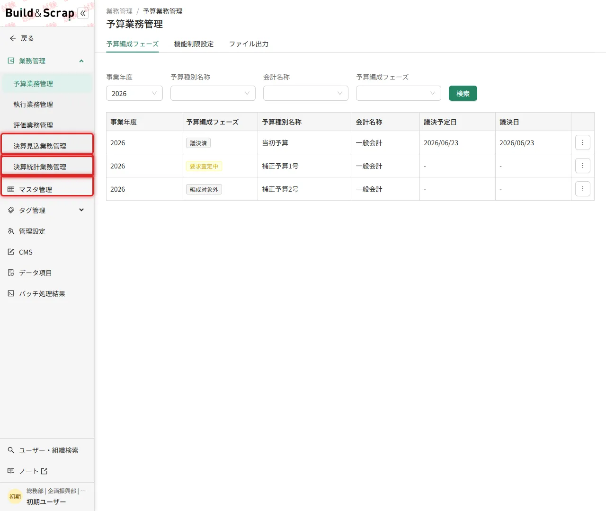This screenshot has height=511, width=606.
Task: Open 予算業務管理 in the sidebar
Action: [x=46, y=83]
